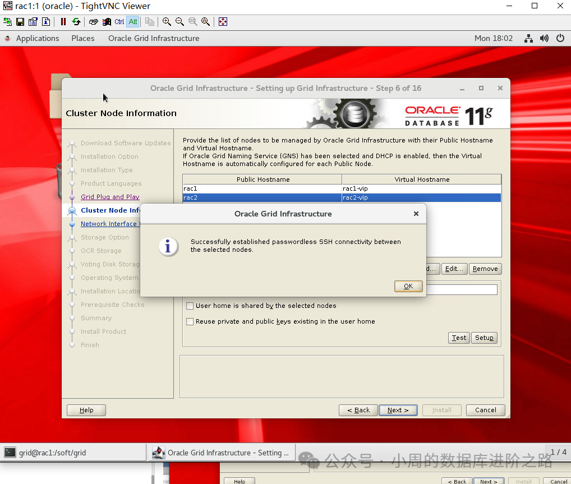Click the Public Hostname column header
Image resolution: width=571 pixels, height=484 pixels.
pyautogui.click(x=262, y=179)
